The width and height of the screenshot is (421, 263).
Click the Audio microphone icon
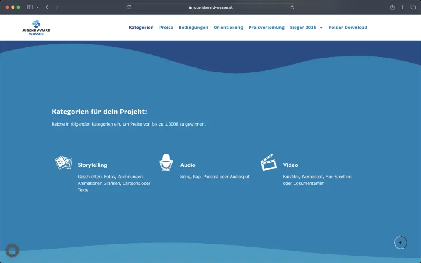166,162
